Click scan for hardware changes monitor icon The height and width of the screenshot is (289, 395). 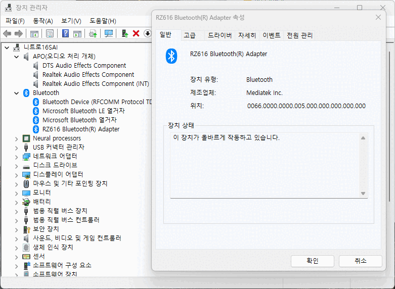pos(108,33)
